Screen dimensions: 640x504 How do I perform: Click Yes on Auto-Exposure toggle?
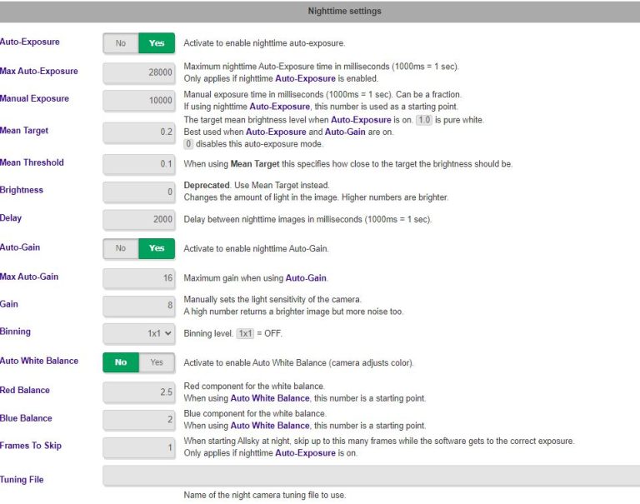[157, 43]
